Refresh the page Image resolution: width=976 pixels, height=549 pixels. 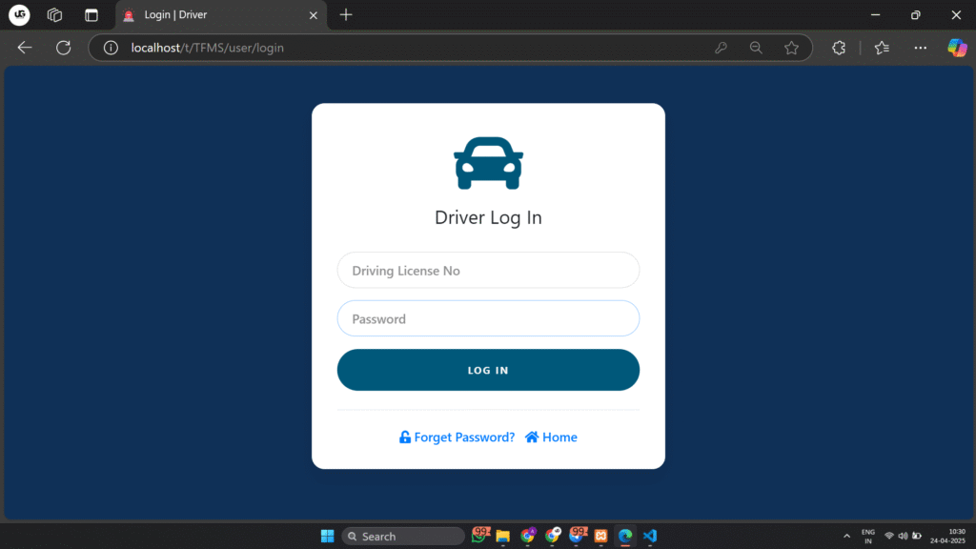pyautogui.click(x=64, y=48)
